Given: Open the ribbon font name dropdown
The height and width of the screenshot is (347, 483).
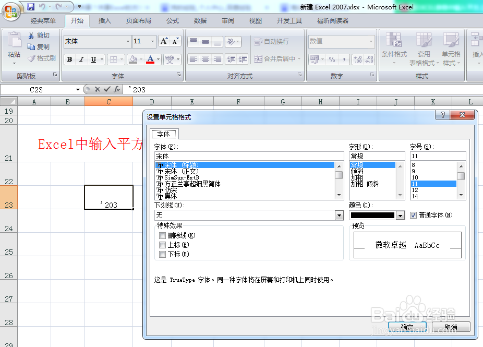Looking at the screenshot, I should pyautogui.click(x=128, y=41).
